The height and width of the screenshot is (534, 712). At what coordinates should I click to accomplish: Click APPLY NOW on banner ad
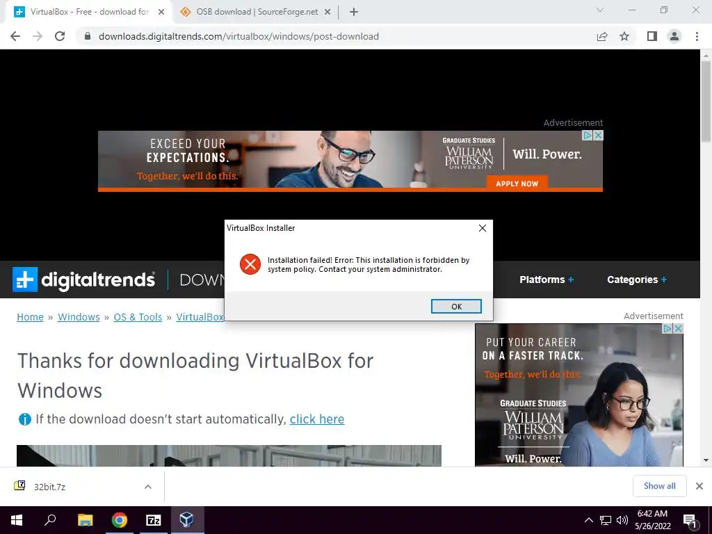coord(517,184)
